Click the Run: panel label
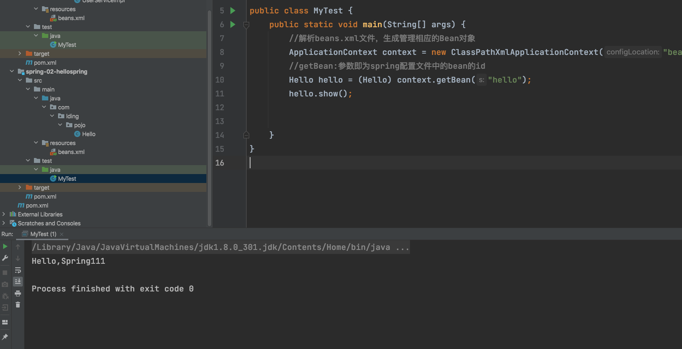The width and height of the screenshot is (682, 349). pyautogui.click(x=8, y=234)
